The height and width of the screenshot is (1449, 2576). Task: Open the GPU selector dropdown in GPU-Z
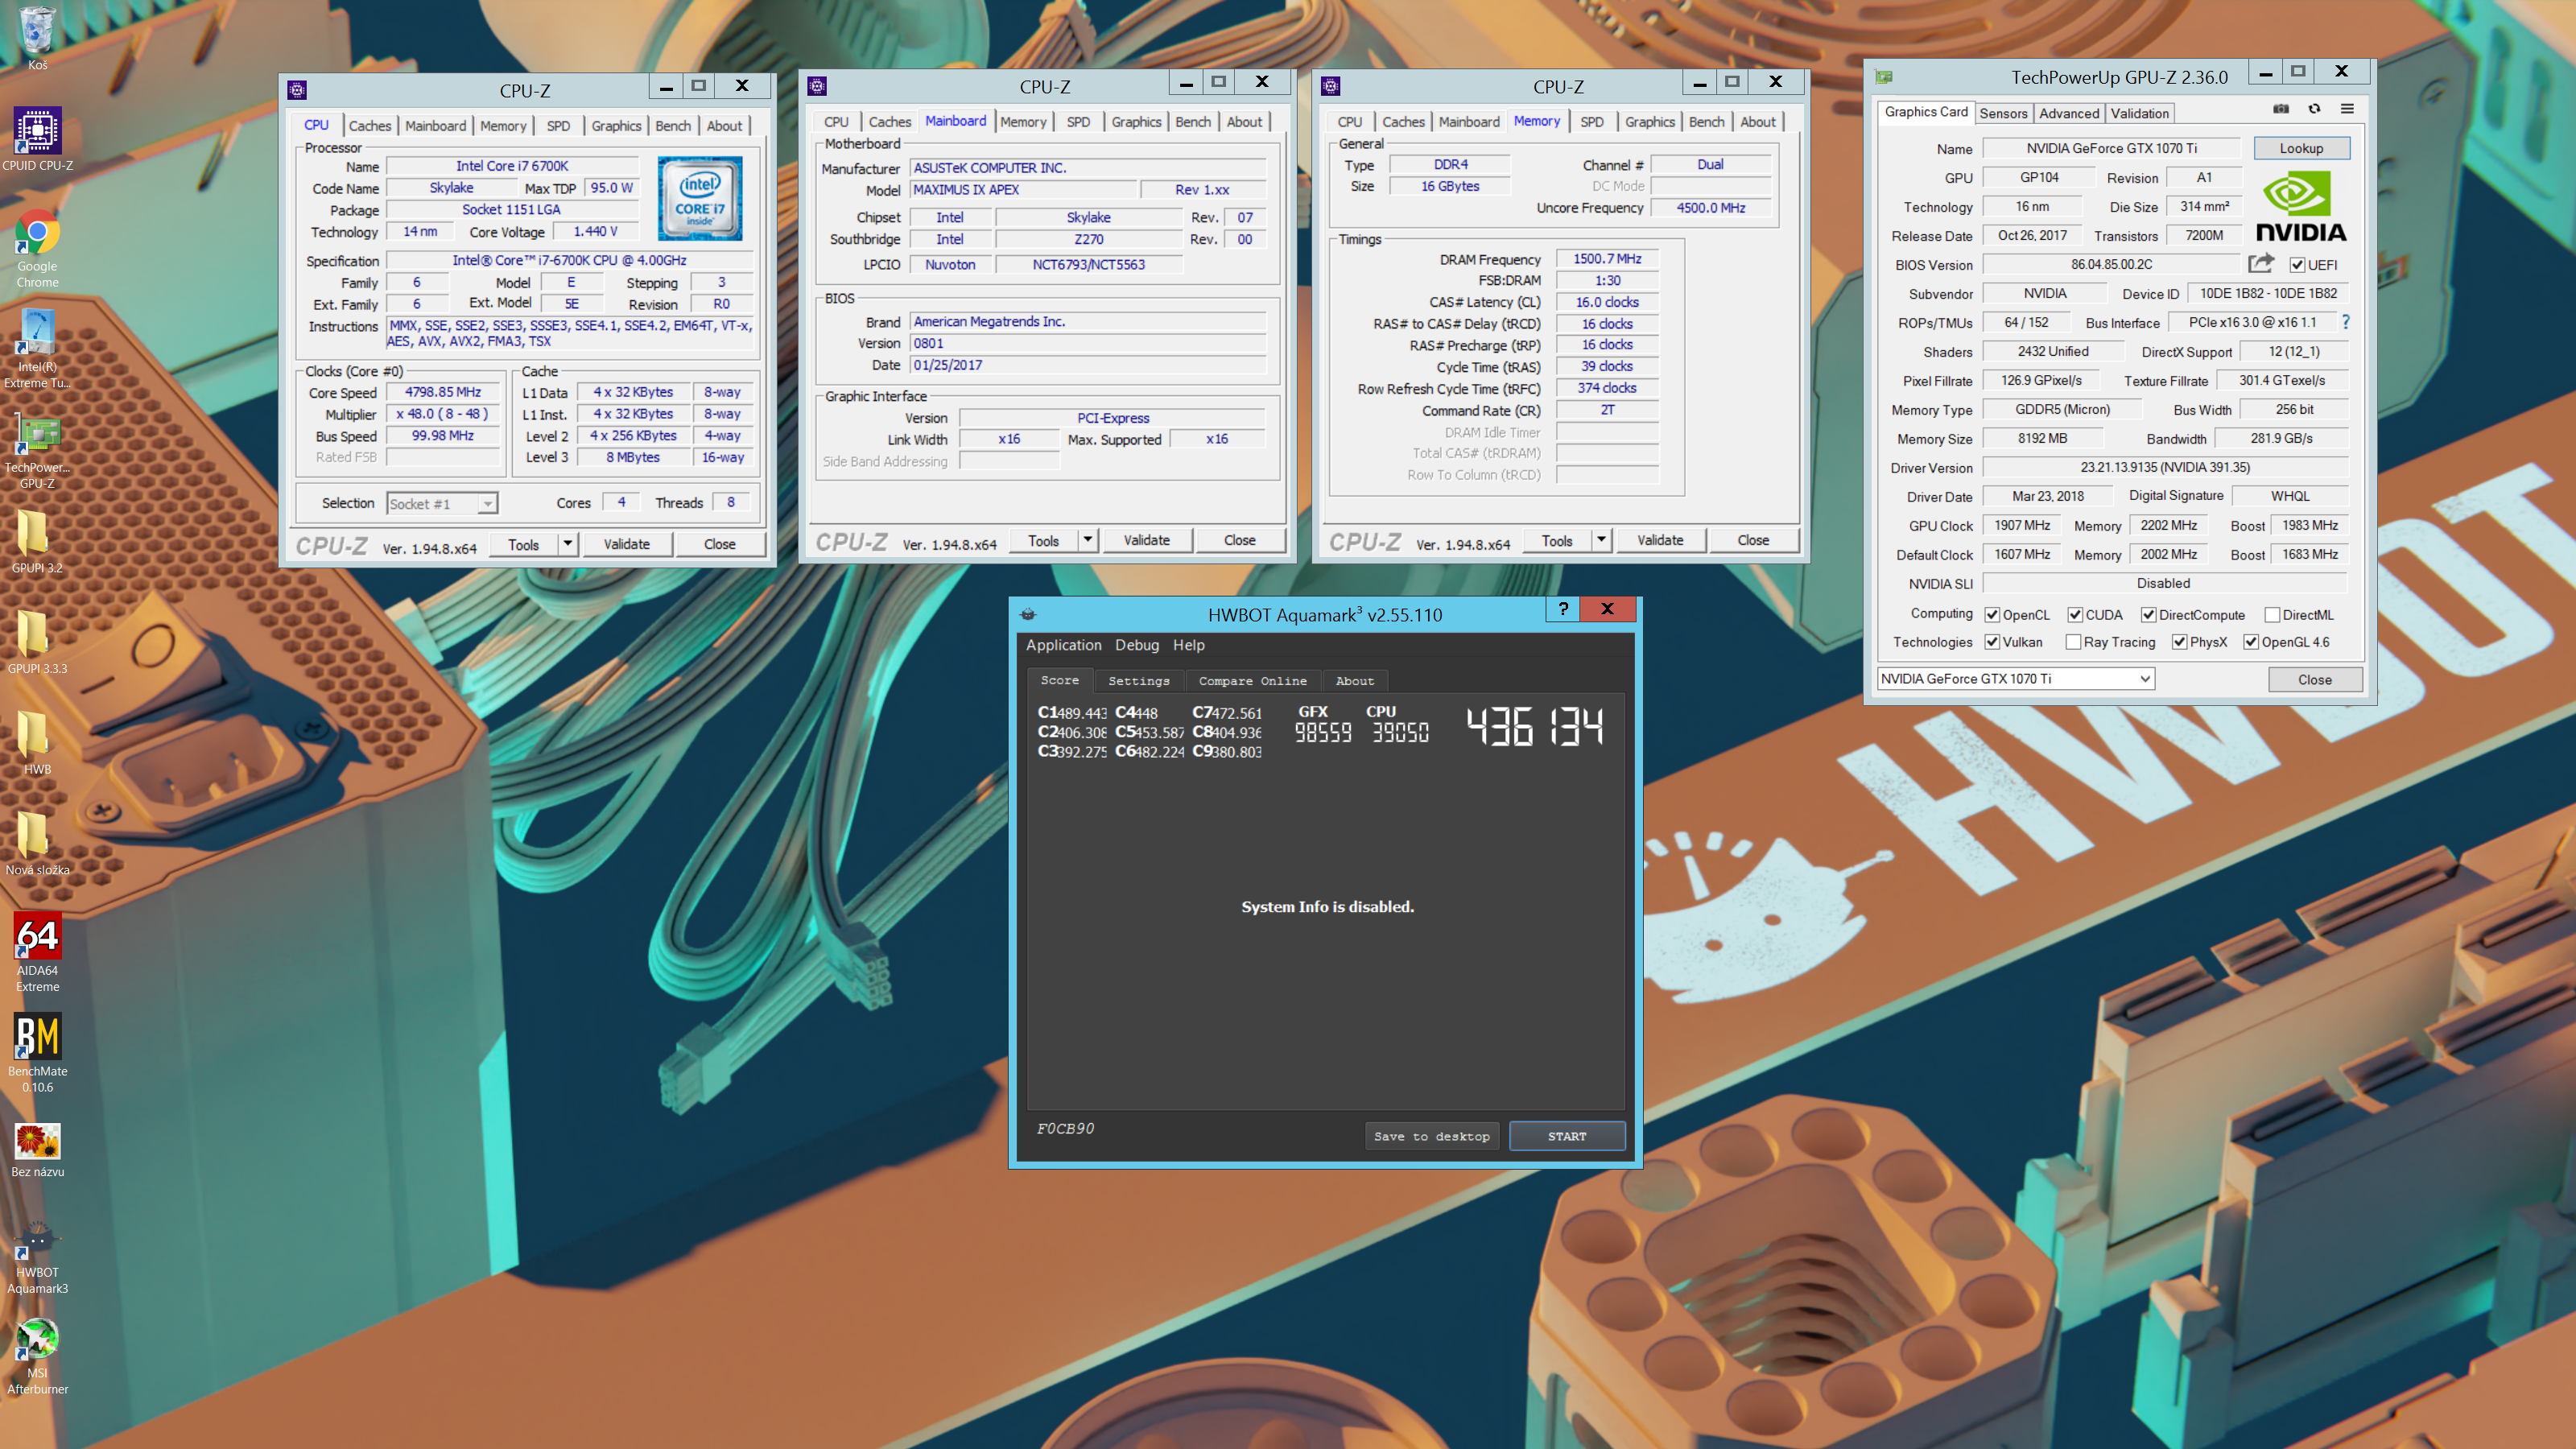pos(2015,679)
